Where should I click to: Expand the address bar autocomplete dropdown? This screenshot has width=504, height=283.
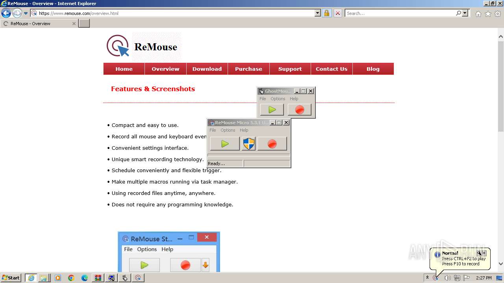pyautogui.click(x=318, y=13)
